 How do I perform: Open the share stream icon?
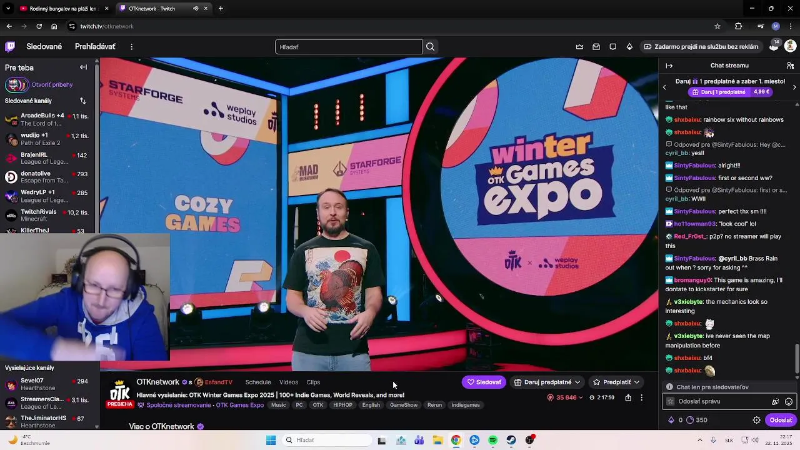coord(628,397)
